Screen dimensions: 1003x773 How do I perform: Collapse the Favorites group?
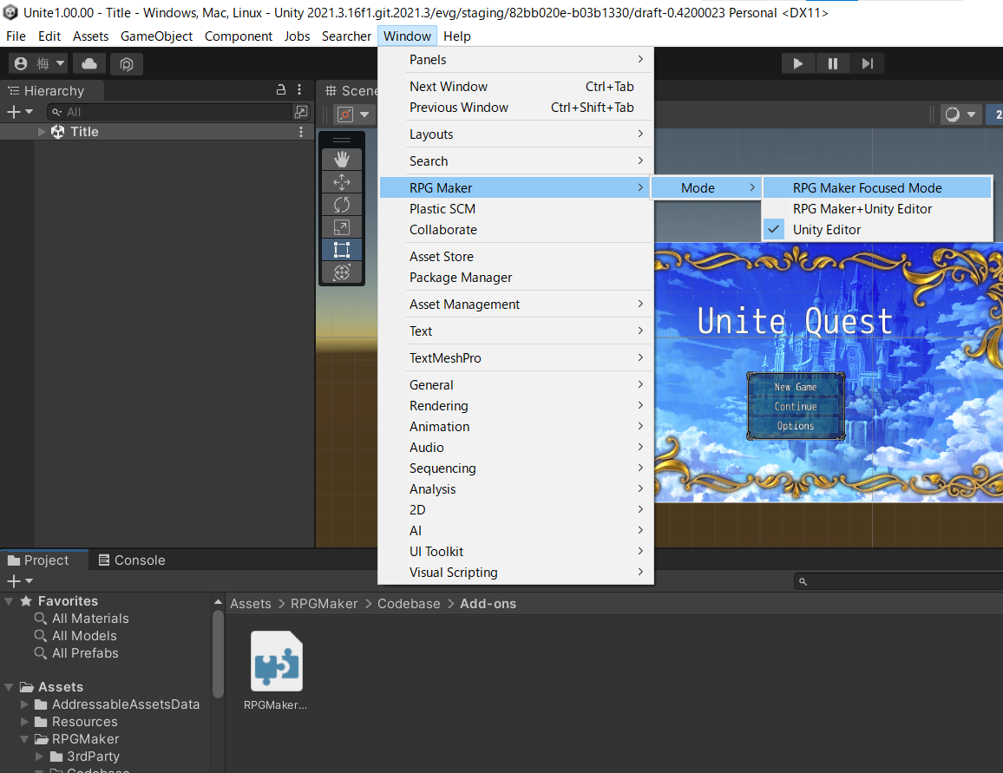tap(9, 601)
